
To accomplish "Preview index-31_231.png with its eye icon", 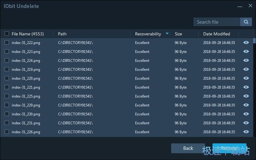I will pos(246,123).
